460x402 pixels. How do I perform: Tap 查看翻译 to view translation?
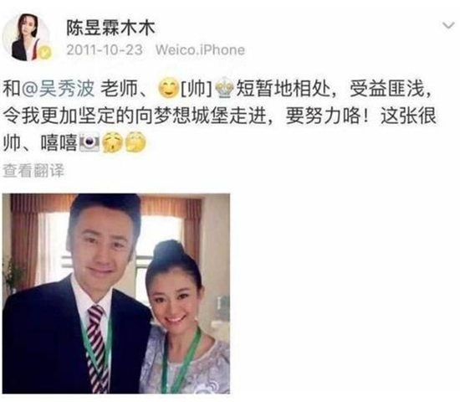(33, 171)
